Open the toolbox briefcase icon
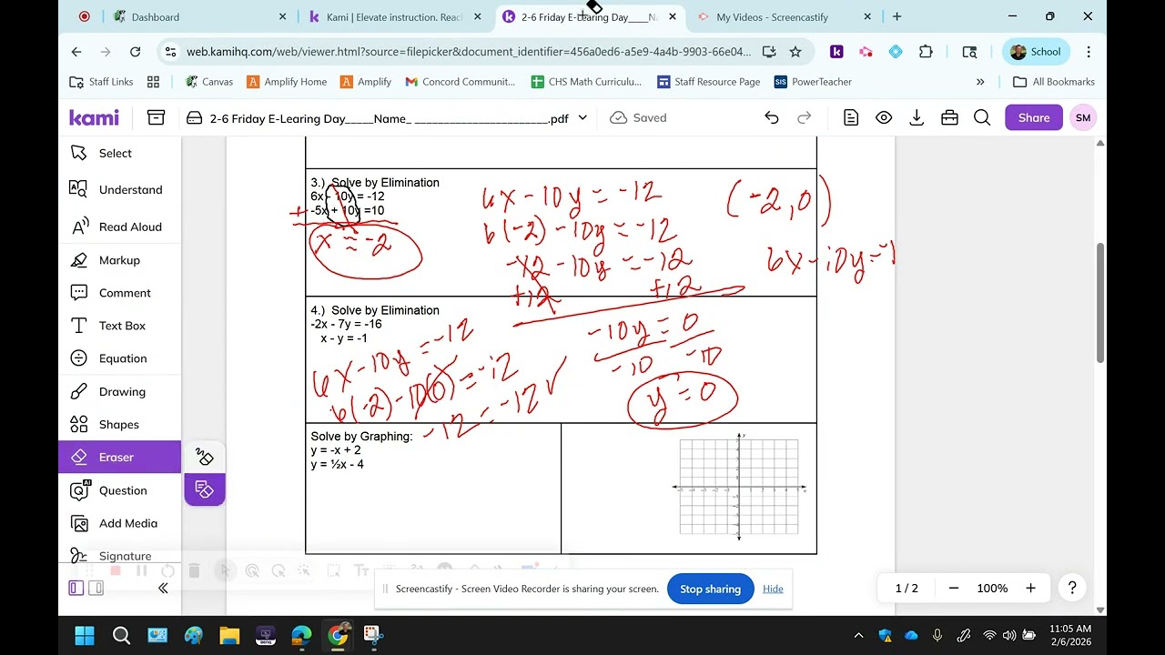The width and height of the screenshot is (1165, 655). (x=949, y=117)
